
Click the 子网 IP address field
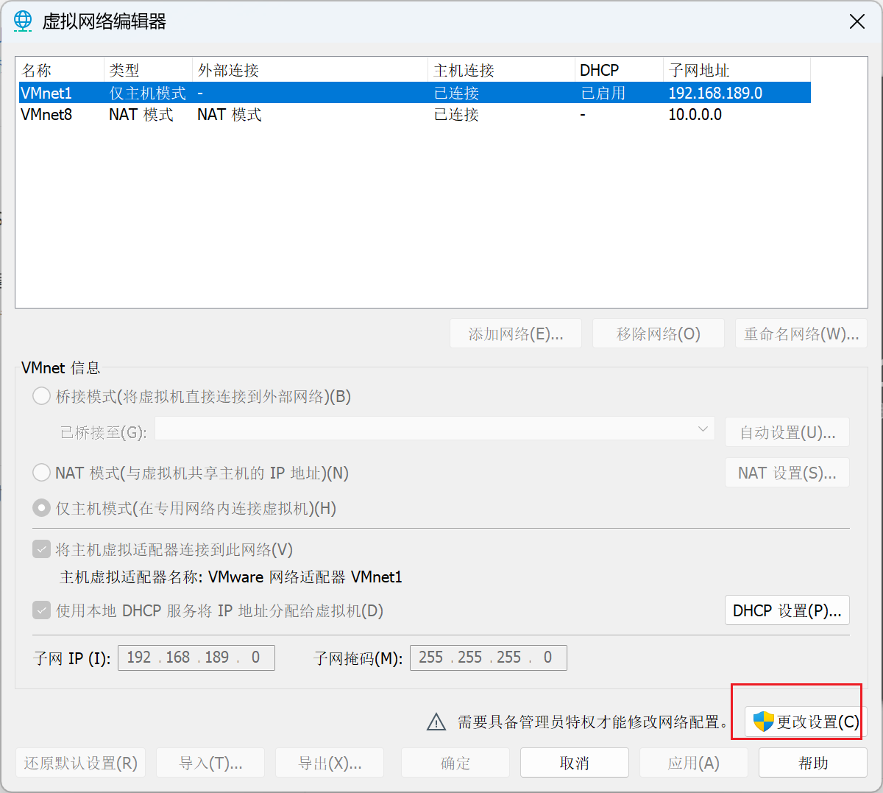[196, 658]
